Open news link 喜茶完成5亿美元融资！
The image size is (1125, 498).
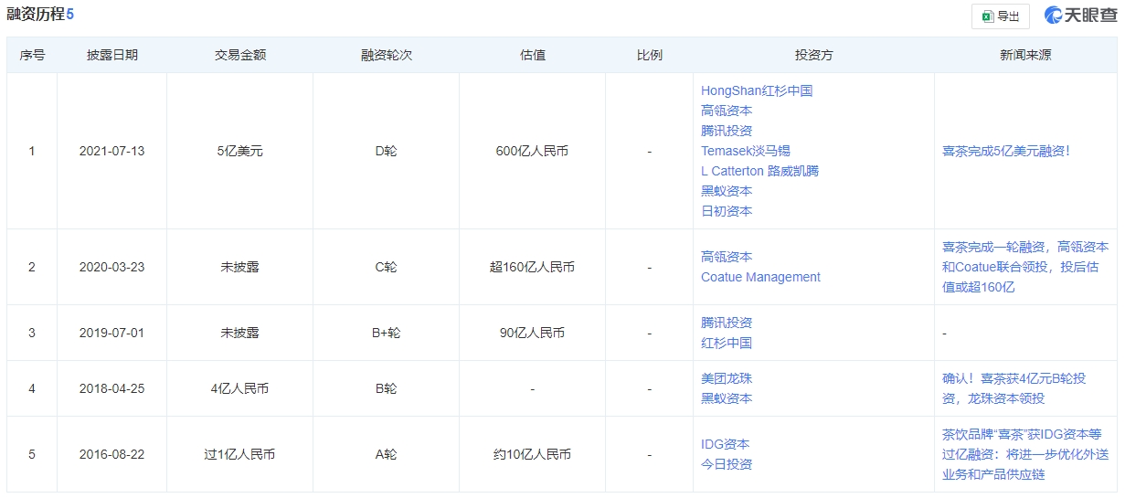click(x=1005, y=151)
